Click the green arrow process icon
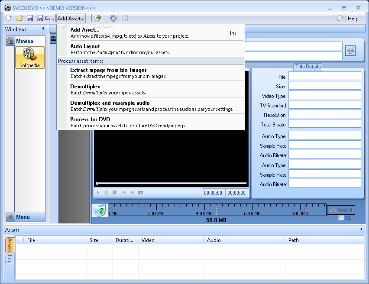The height and width of the screenshot is (284, 369). [97, 18]
